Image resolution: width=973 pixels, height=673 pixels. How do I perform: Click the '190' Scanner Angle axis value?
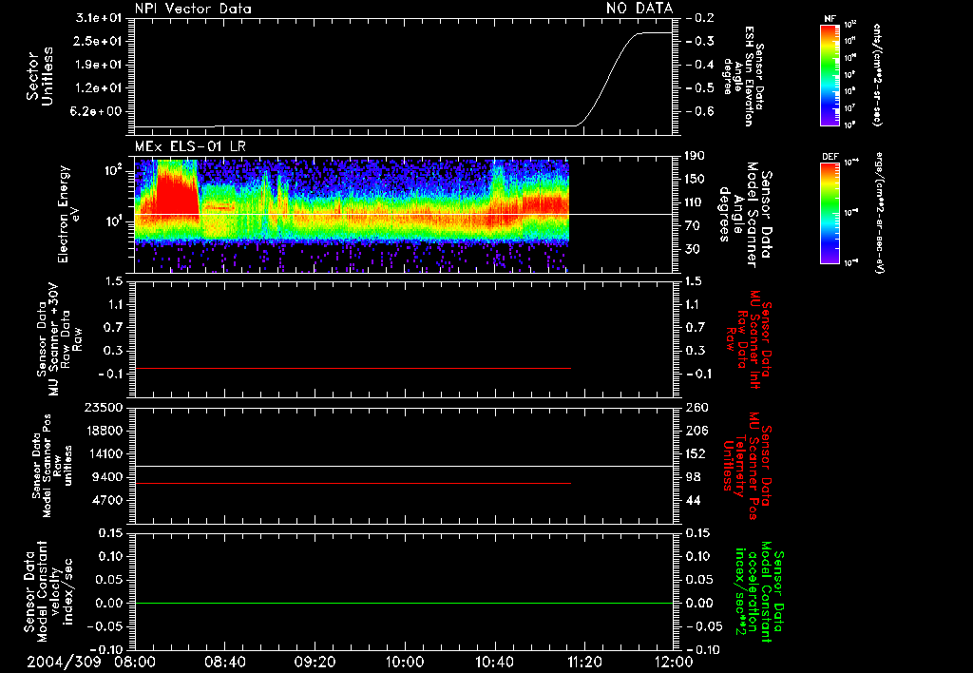coord(696,156)
